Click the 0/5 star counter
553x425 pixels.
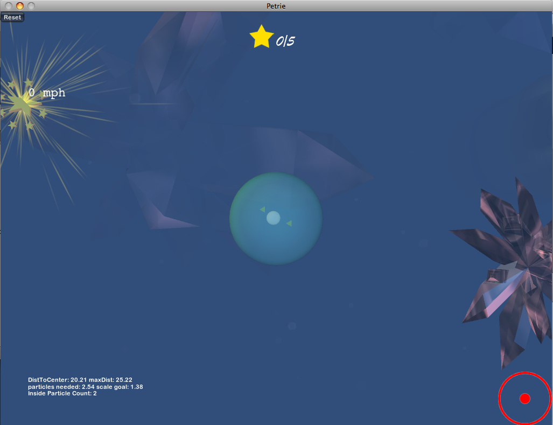tap(285, 41)
